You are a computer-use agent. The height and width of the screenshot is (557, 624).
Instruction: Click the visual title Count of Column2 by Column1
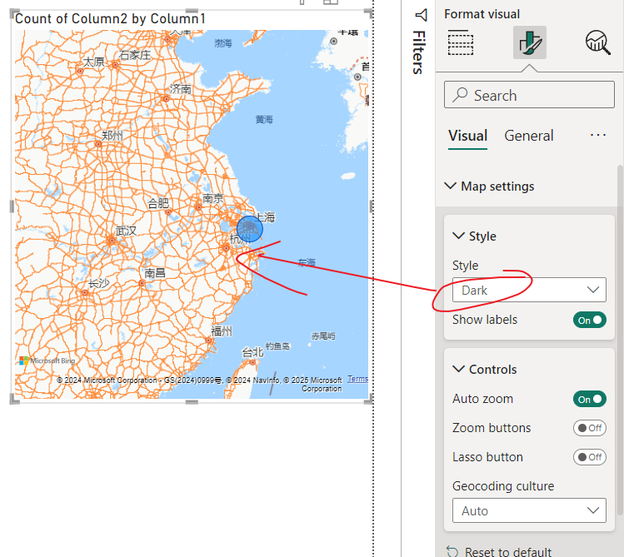pos(110,18)
